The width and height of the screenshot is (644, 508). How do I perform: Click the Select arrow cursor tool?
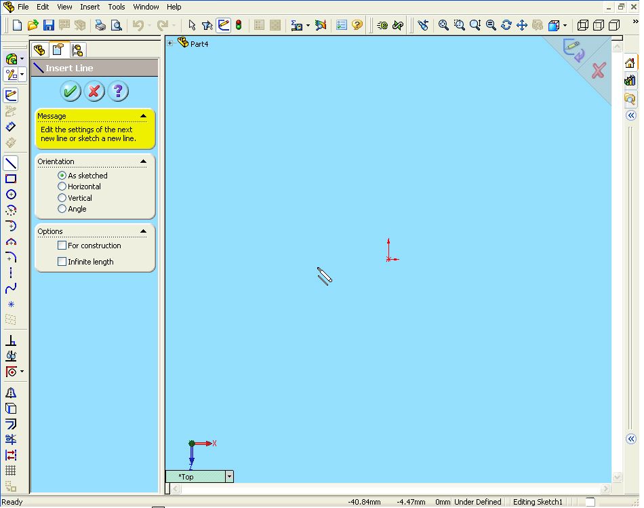(192, 26)
